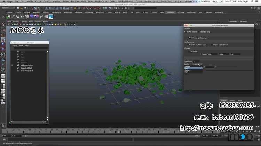Select the pdShatterGroup node in Outliner

click(26, 65)
